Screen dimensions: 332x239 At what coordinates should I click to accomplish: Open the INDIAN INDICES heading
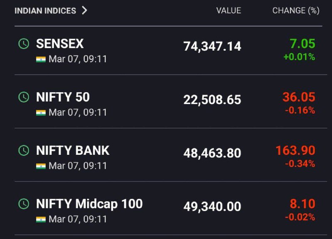click(x=45, y=11)
